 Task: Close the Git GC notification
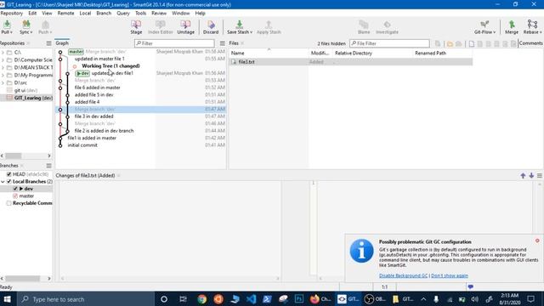pyautogui.click(x=537, y=241)
